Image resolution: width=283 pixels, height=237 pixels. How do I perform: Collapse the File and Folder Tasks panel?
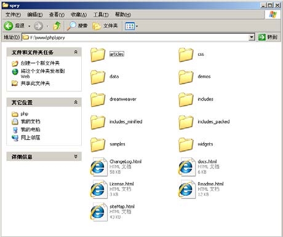tap(76, 52)
